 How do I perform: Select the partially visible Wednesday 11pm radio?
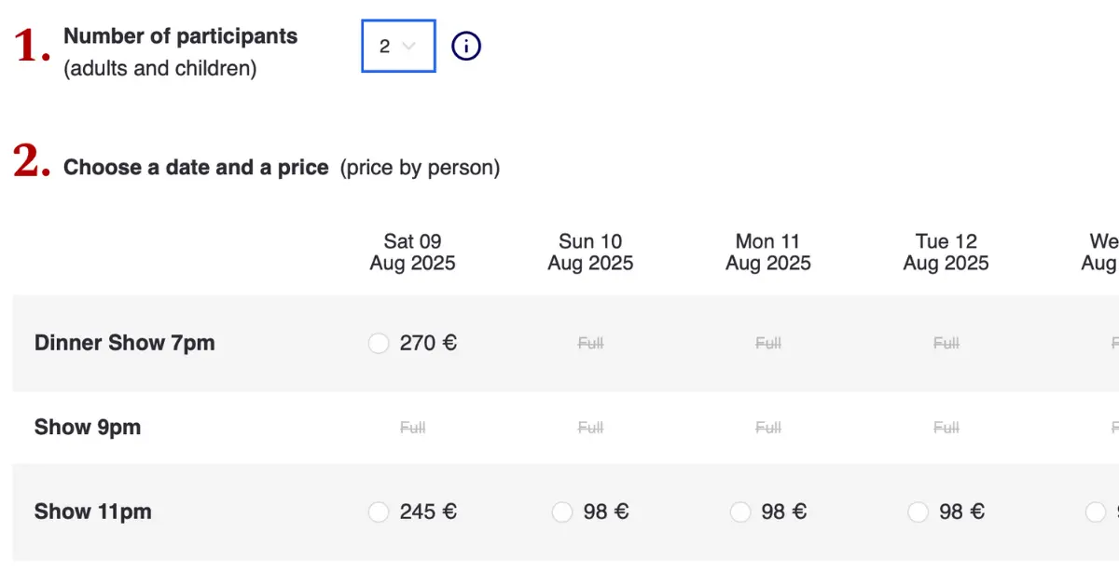(1096, 512)
